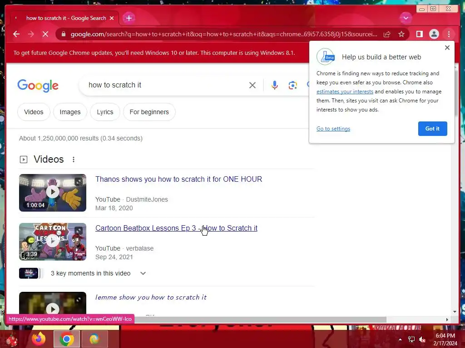Clear the search box text

pos(252,85)
